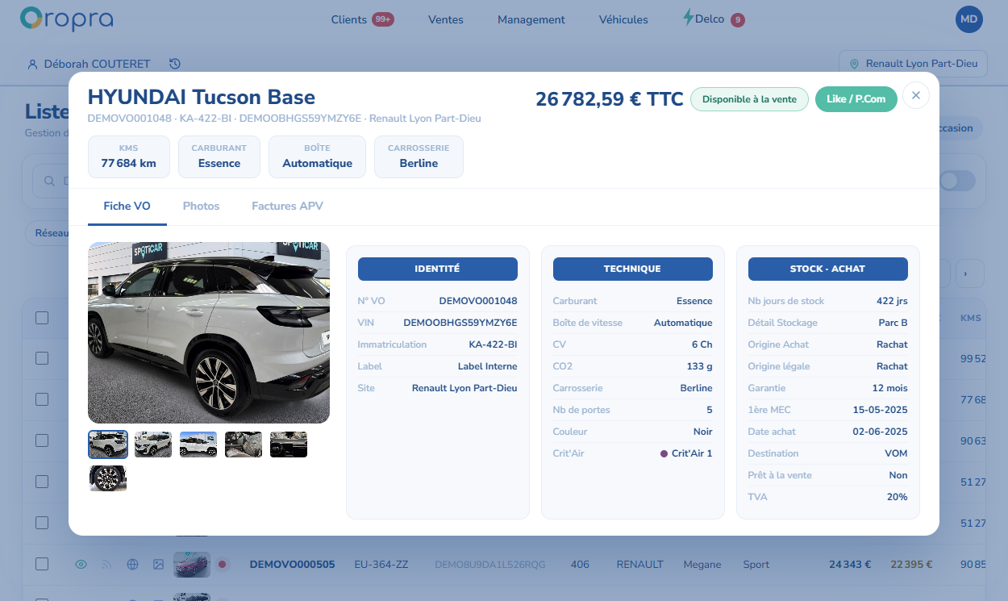Screen dimensions: 1008x601
Task: Click the 1ère MEC value 15-05-2025
Action: coord(880,410)
